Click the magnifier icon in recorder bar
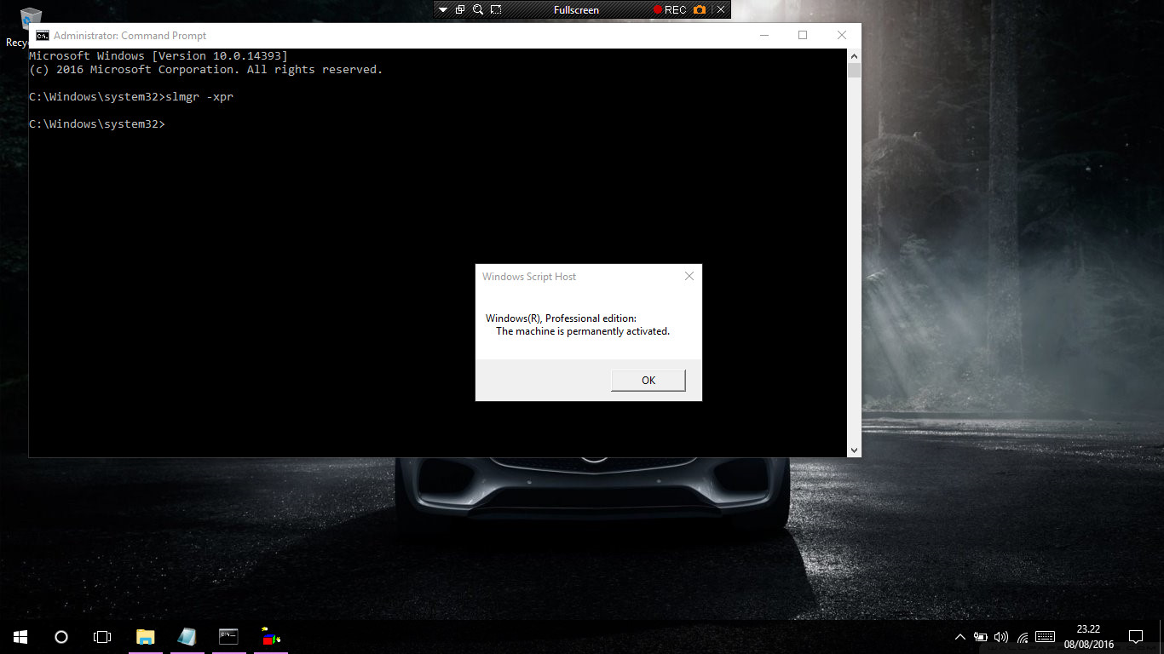Screen dimensions: 1164x654 tap(478, 10)
